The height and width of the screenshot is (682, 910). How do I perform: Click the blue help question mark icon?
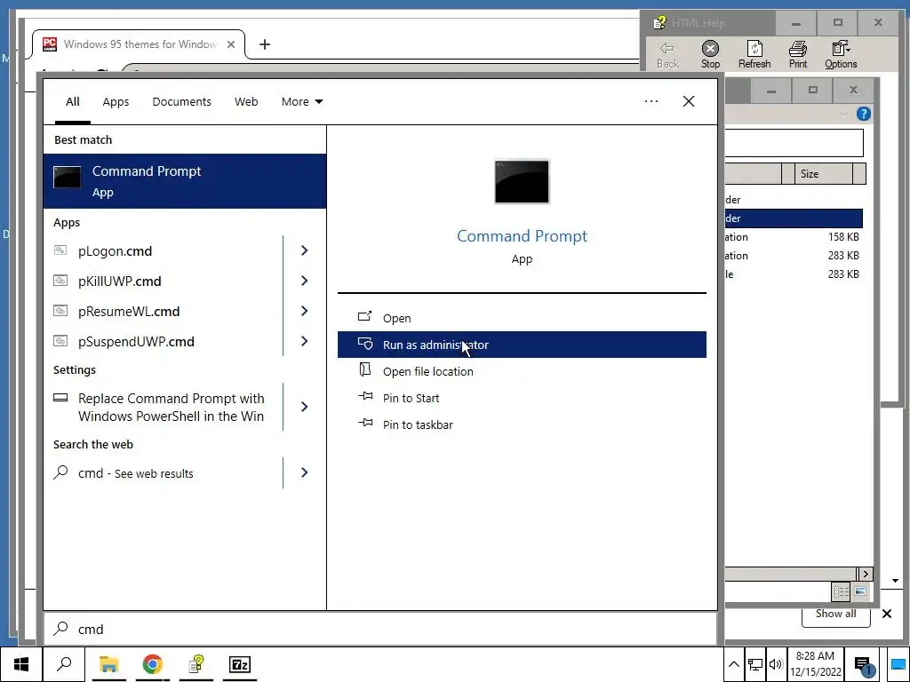pyautogui.click(x=864, y=114)
